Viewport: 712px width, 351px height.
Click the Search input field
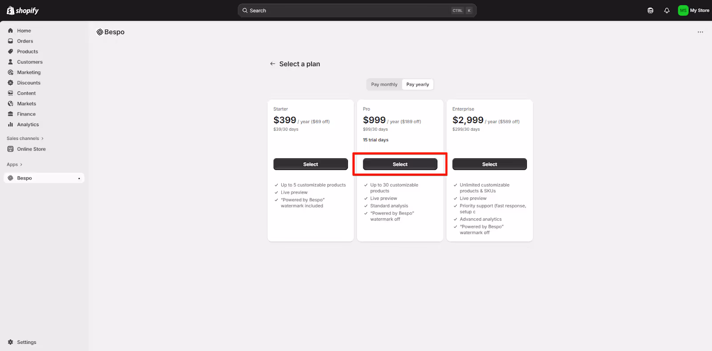point(357,11)
